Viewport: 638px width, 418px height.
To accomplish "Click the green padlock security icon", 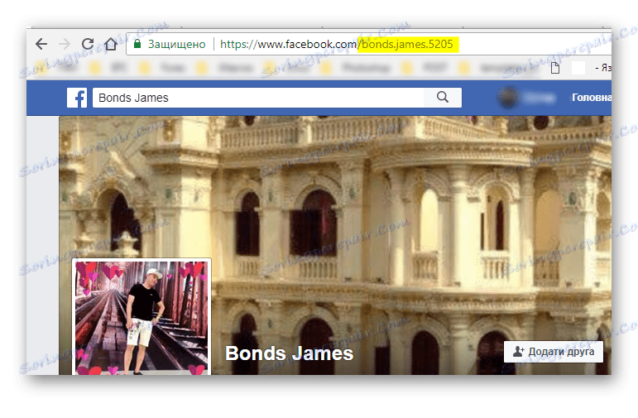I will 137,43.
